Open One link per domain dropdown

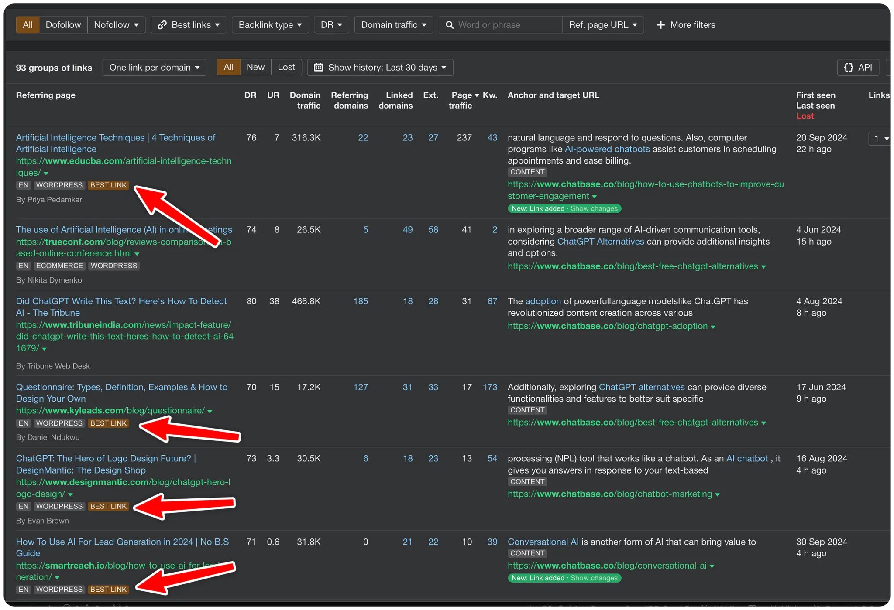pyautogui.click(x=154, y=67)
